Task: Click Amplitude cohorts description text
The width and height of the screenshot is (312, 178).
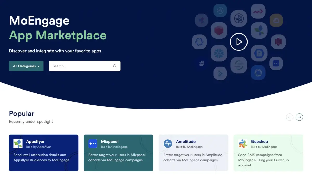Action: pos(193,158)
